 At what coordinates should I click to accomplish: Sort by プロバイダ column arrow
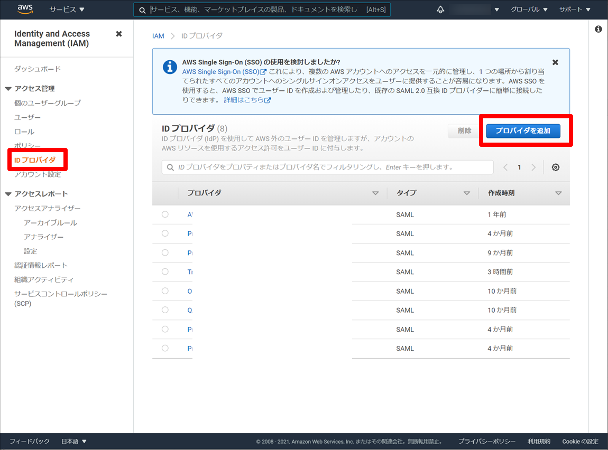375,193
